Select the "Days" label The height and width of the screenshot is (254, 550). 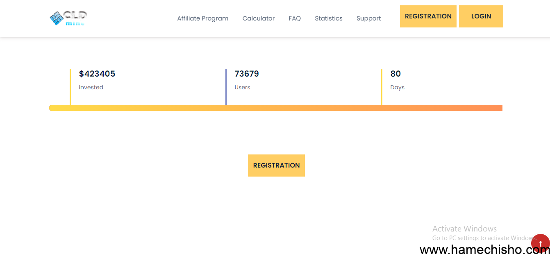(x=397, y=87)
